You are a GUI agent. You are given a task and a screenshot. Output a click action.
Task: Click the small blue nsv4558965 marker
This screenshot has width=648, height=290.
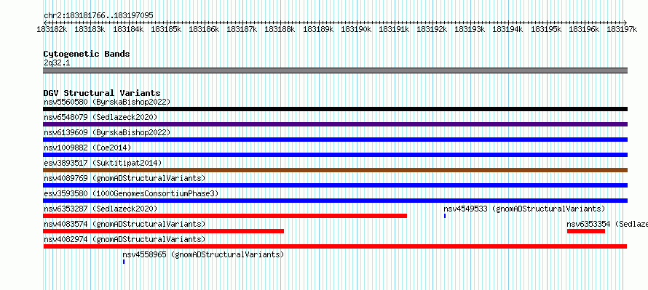(x=124, y=262)
